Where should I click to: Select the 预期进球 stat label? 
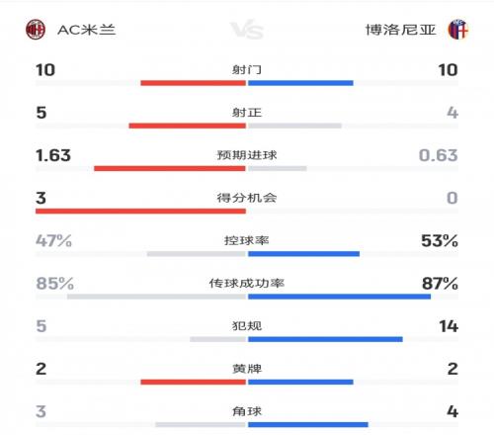(247, 155)
